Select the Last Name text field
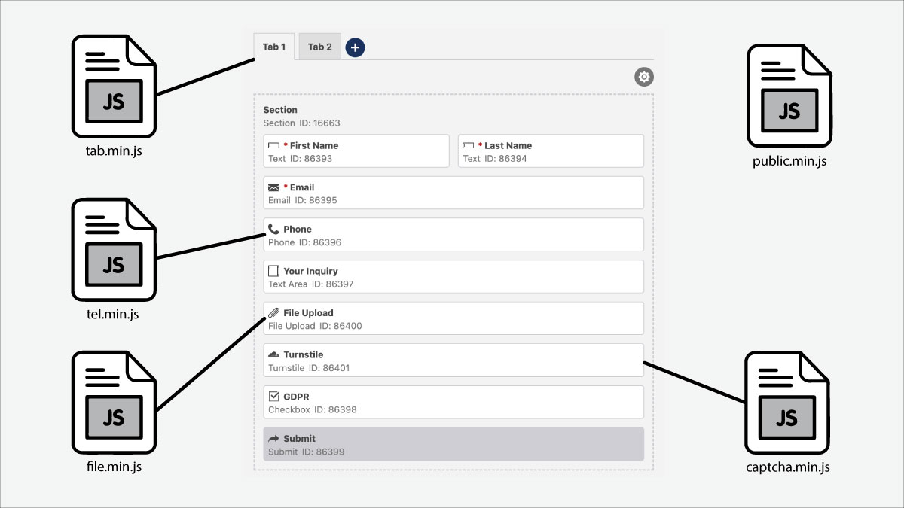Viewport: 904px width, 508px height. pos(551,151)
